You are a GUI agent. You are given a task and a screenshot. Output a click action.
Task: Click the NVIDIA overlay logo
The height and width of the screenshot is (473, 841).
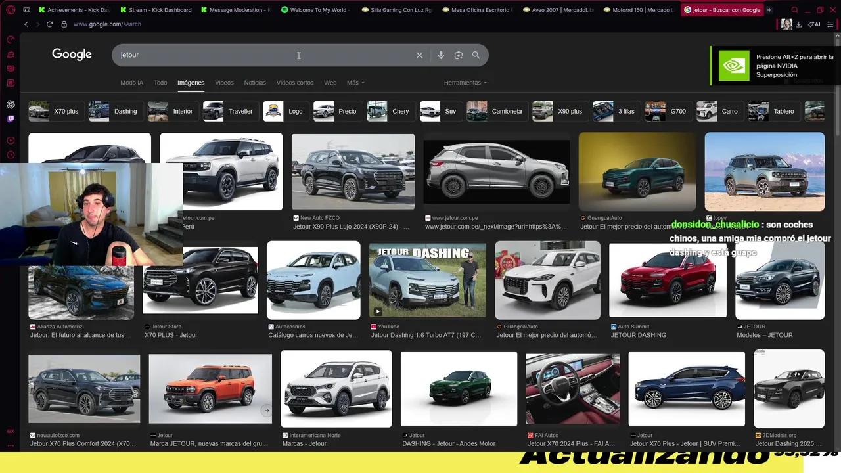734,66
